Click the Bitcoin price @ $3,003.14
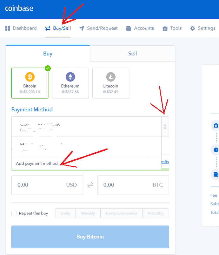The width and height of the screenshot is (219, 255). click(30, 92)
